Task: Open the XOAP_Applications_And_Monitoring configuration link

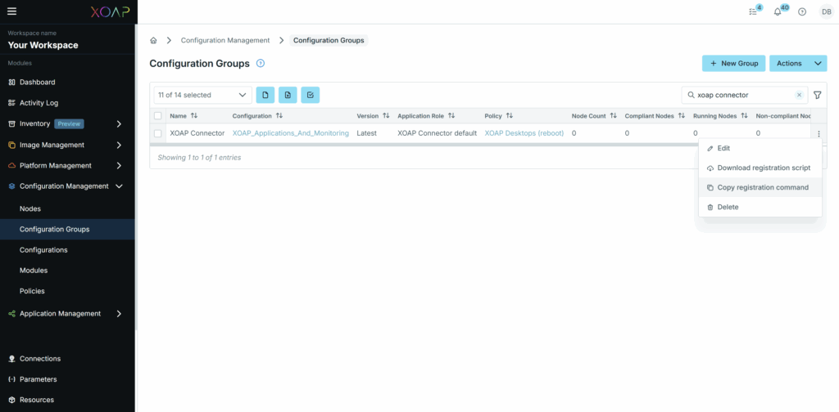Action: point(291,133)
